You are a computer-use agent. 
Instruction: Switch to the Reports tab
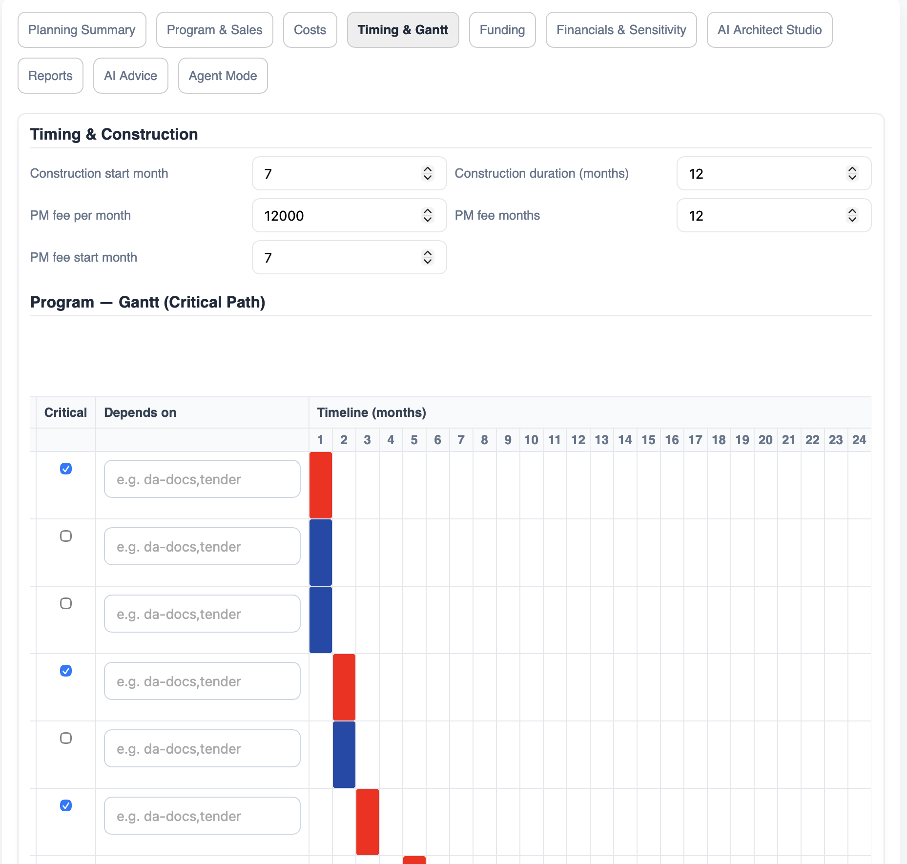pyautogui.click(x=50, y=76)
